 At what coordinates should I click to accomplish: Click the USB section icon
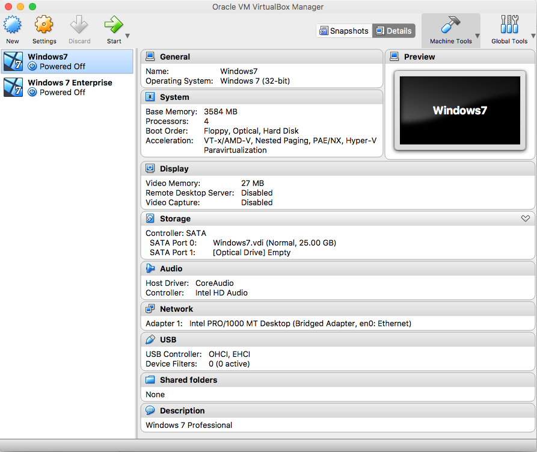coord(150,339)
